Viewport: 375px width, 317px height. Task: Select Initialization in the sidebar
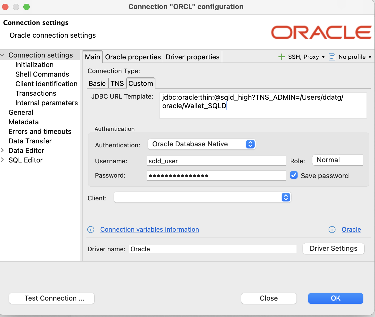point(34,65)
